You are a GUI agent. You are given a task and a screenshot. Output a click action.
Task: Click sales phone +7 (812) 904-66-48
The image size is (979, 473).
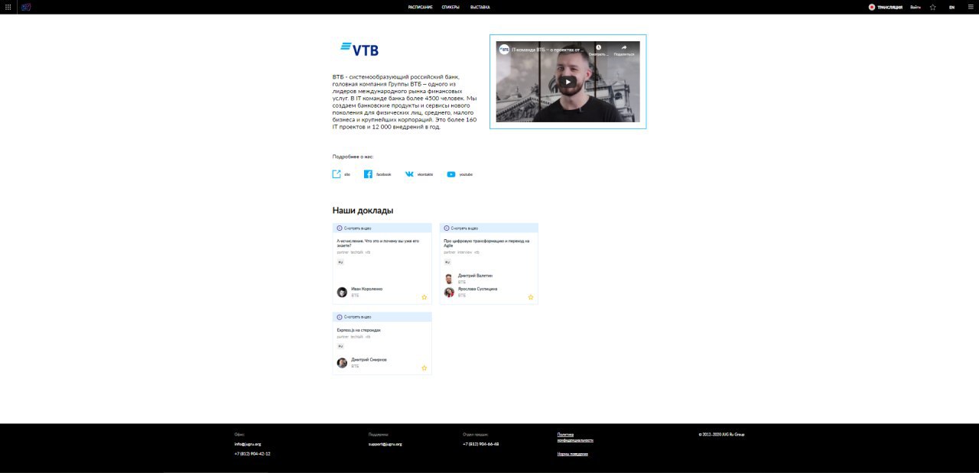coord(481,444)
